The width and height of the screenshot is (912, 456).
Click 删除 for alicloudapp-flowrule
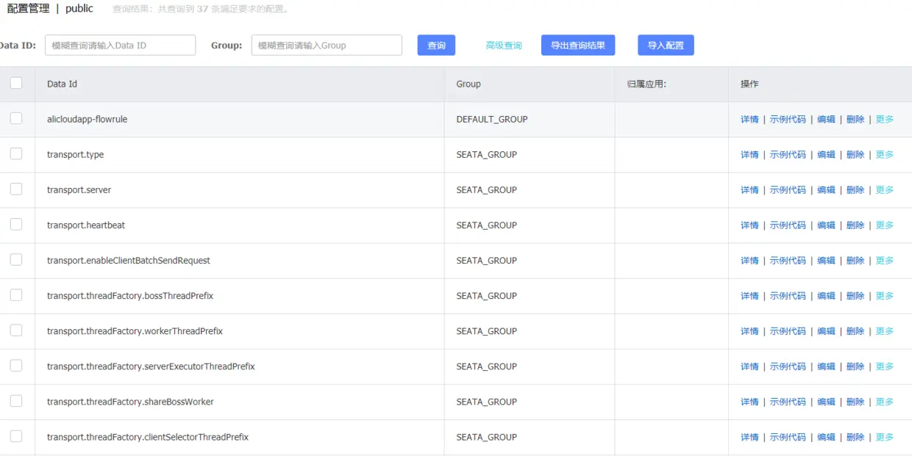[x=855, y=119]
